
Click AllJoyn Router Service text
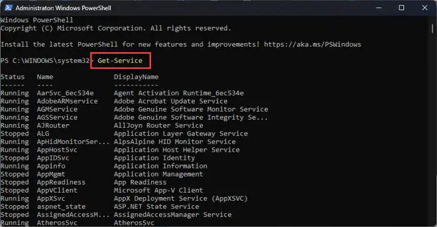tap(159, 125)
